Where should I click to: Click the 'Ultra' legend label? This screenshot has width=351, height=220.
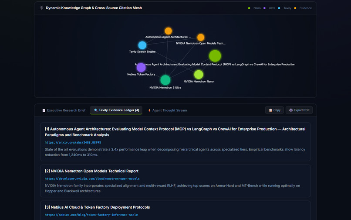click(x=272, y=8)
